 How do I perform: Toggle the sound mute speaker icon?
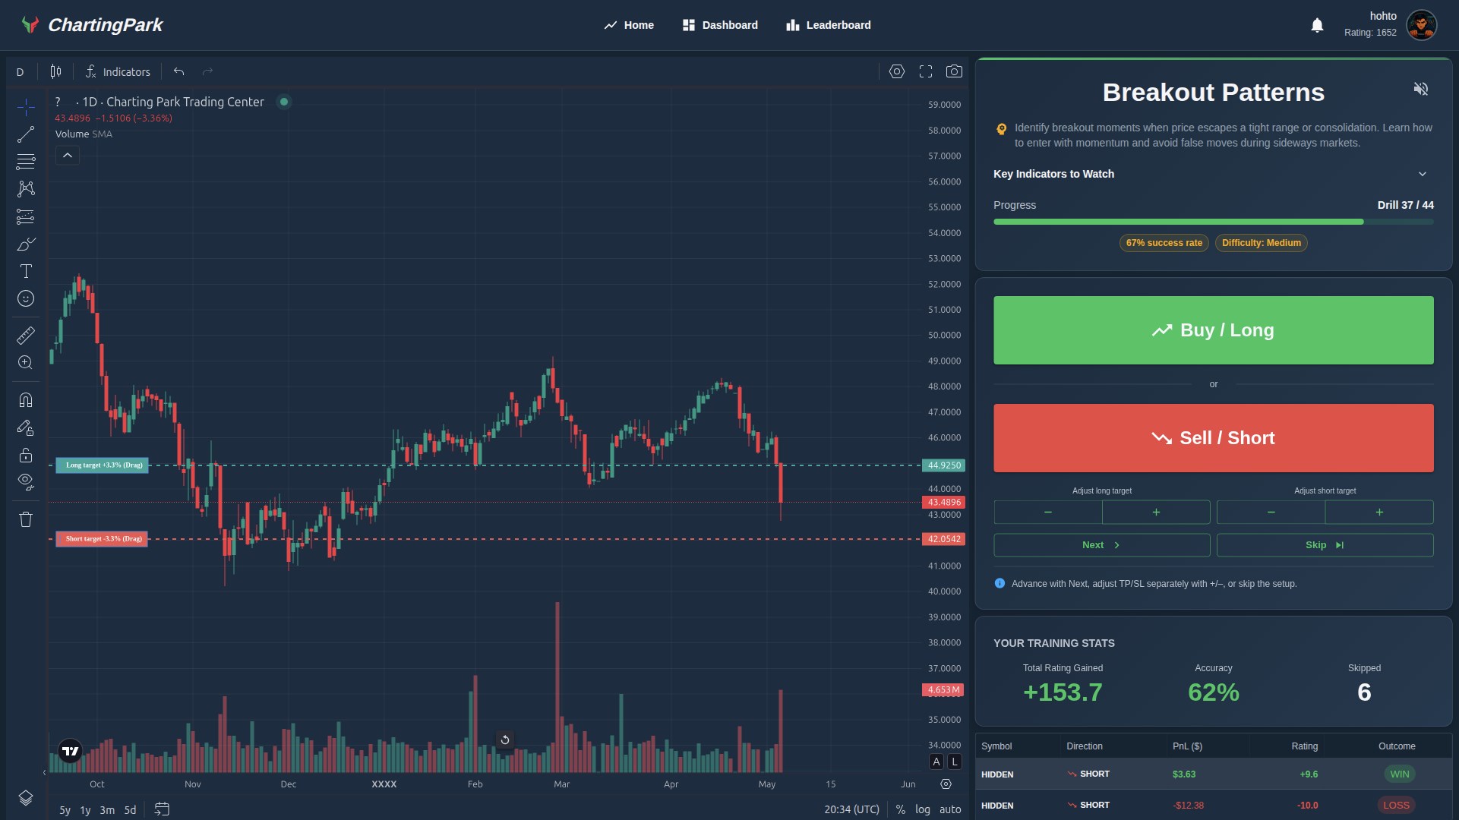pos(1420,89)
